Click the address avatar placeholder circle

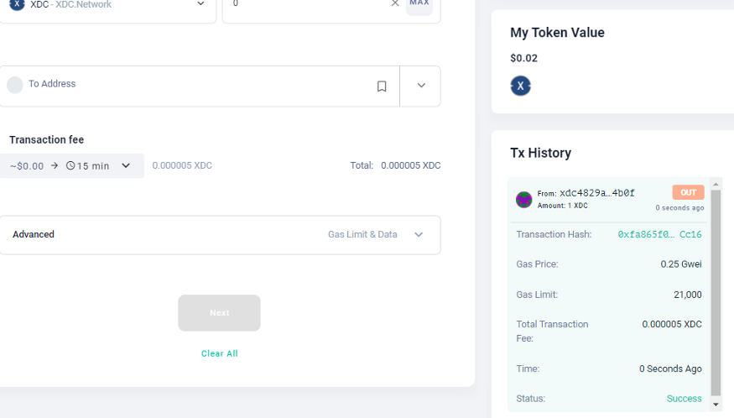pos(15,85)
